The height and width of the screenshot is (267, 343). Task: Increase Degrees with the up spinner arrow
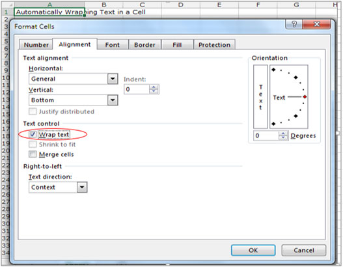pos(284,133)
